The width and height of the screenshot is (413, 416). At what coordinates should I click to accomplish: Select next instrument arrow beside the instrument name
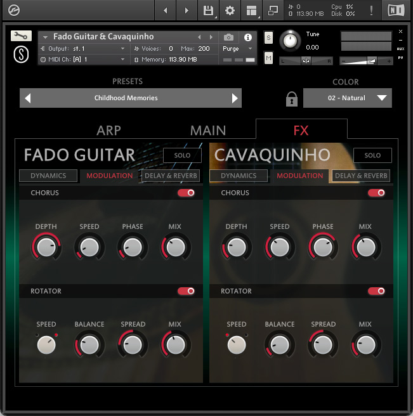click(211, 37)
